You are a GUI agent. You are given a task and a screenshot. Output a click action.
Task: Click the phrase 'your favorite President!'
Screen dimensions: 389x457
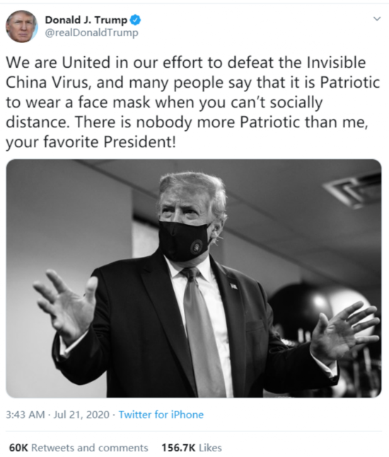pos(91,142)
